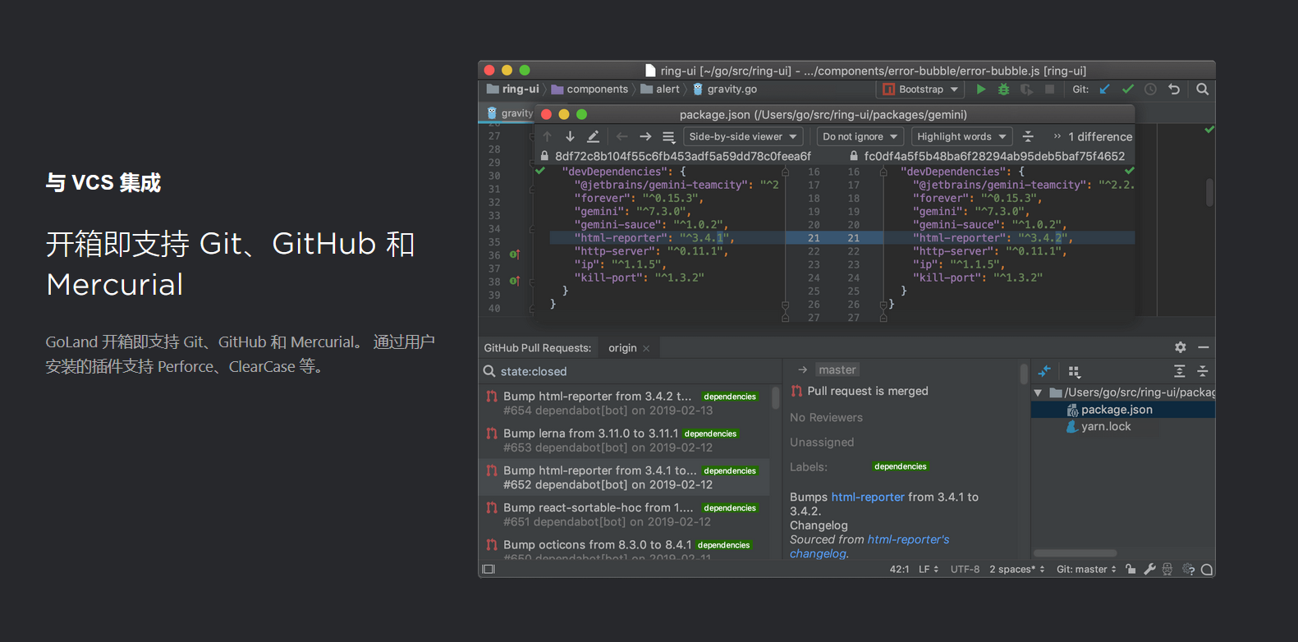Viewport: 1298px width, 642px height.
Task: Click the pull request details scrollbar
Action: [1024, 374]
